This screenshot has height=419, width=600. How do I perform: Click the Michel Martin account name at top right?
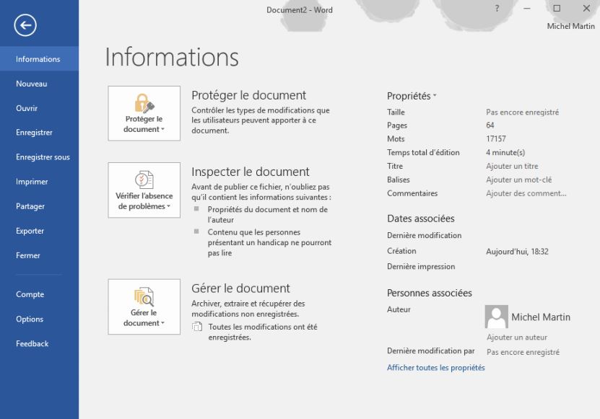pyautogui.click(x=570, y=27)
